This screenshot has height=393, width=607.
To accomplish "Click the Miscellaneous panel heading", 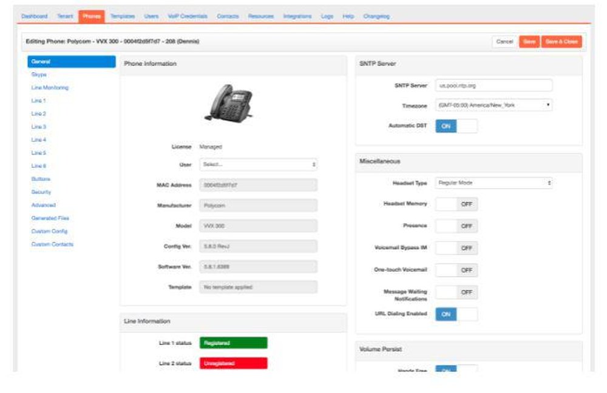I will [380, 161].
